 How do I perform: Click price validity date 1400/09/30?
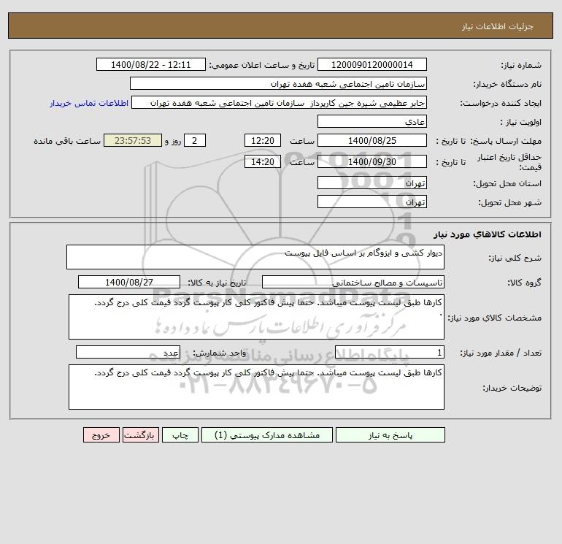coord(372,161)
